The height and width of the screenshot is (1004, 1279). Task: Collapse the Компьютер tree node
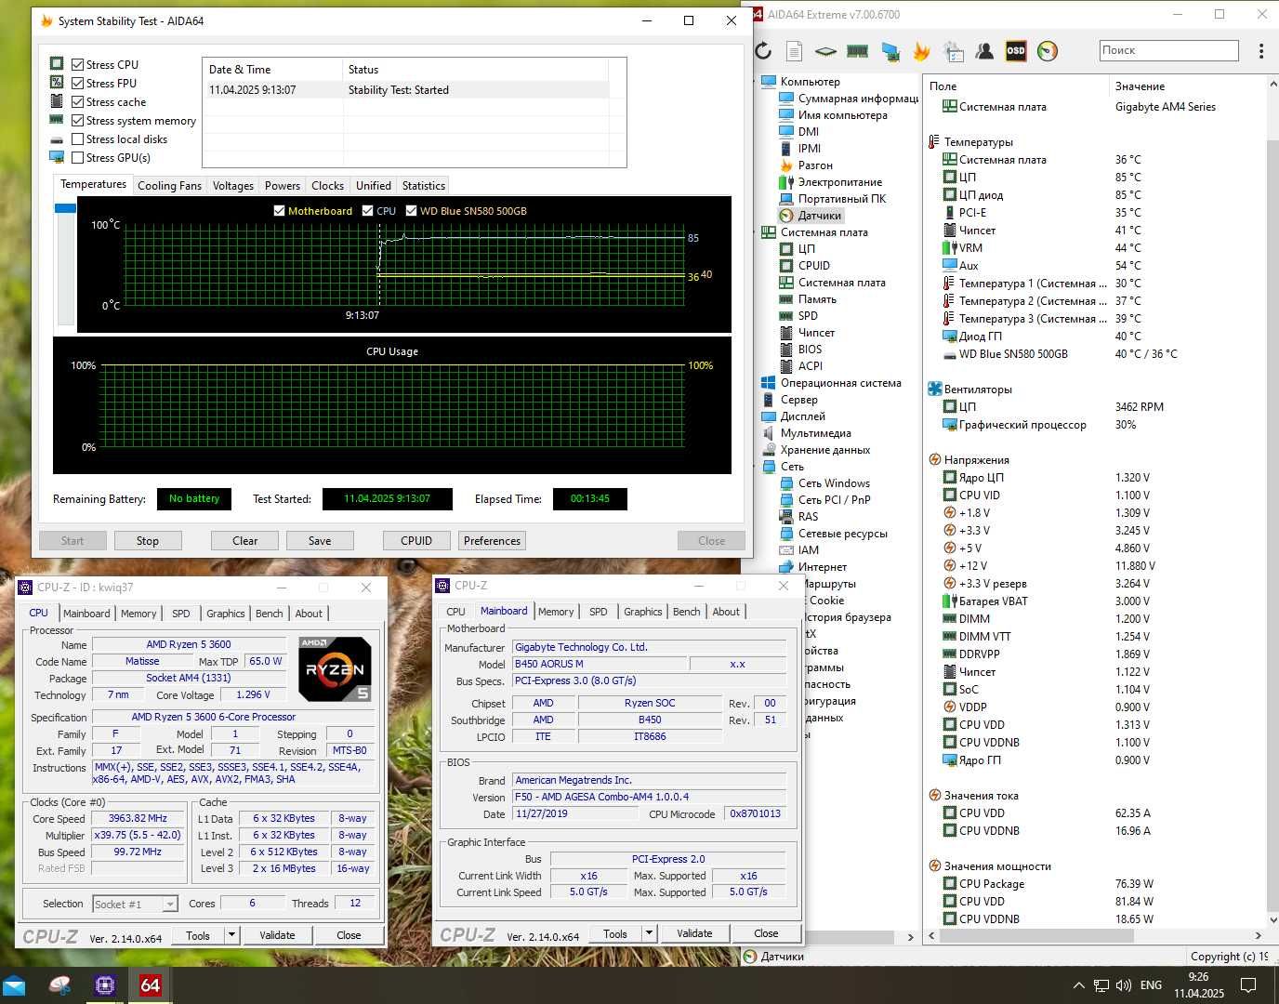coord(754,82)
